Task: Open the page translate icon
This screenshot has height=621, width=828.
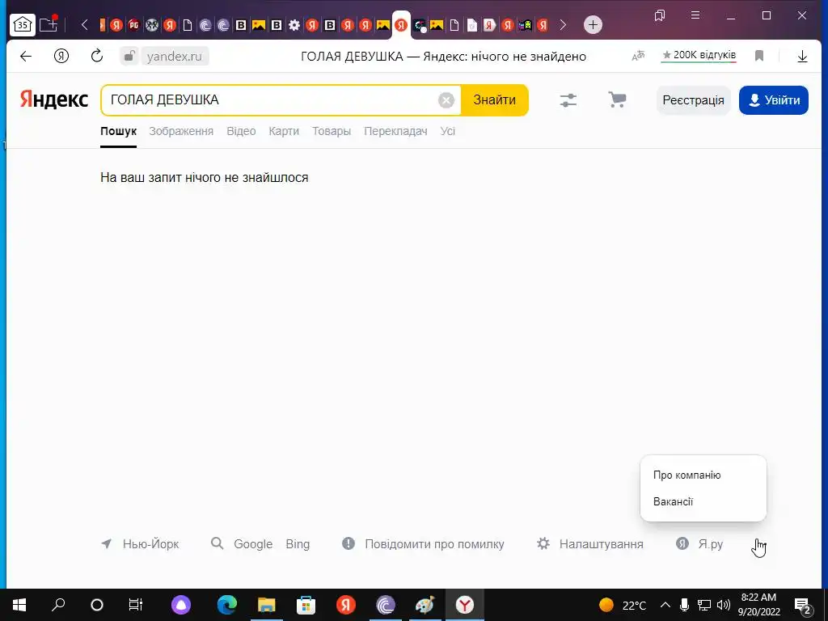Action: tap(638, 56)
